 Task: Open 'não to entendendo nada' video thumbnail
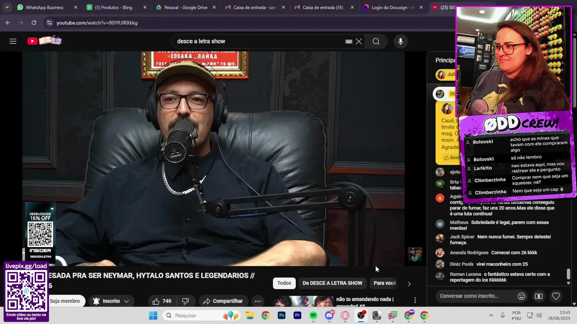303,301
